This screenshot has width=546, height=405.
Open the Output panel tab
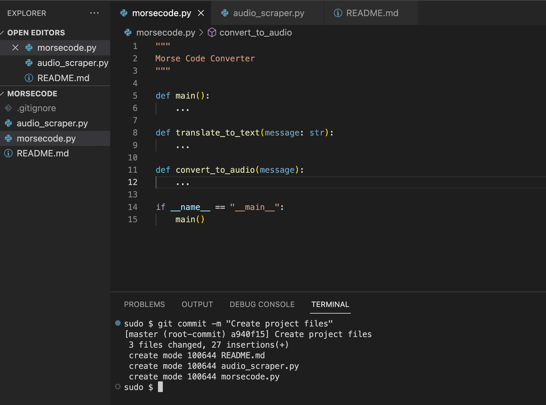[197, 304]
